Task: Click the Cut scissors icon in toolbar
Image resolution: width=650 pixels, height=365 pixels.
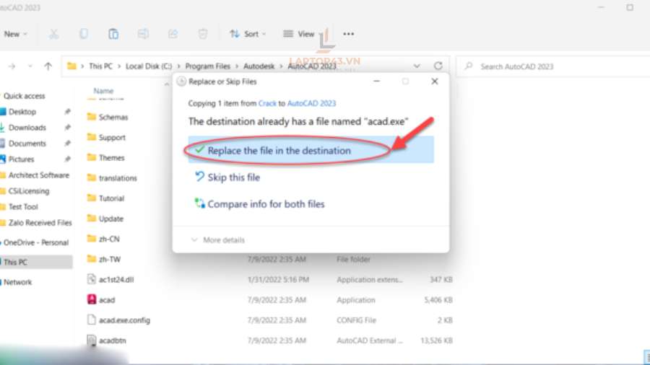Action: [x=54, y=34]
